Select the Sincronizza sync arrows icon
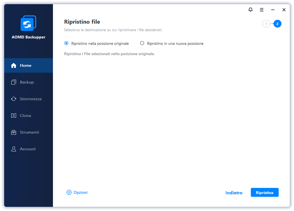This screenshot has height=211, width=294. pos(14,99)
